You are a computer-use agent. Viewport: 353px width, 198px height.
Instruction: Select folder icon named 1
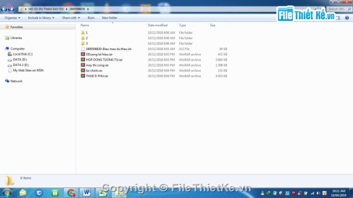pyautogui.click(x=83, y=32)
